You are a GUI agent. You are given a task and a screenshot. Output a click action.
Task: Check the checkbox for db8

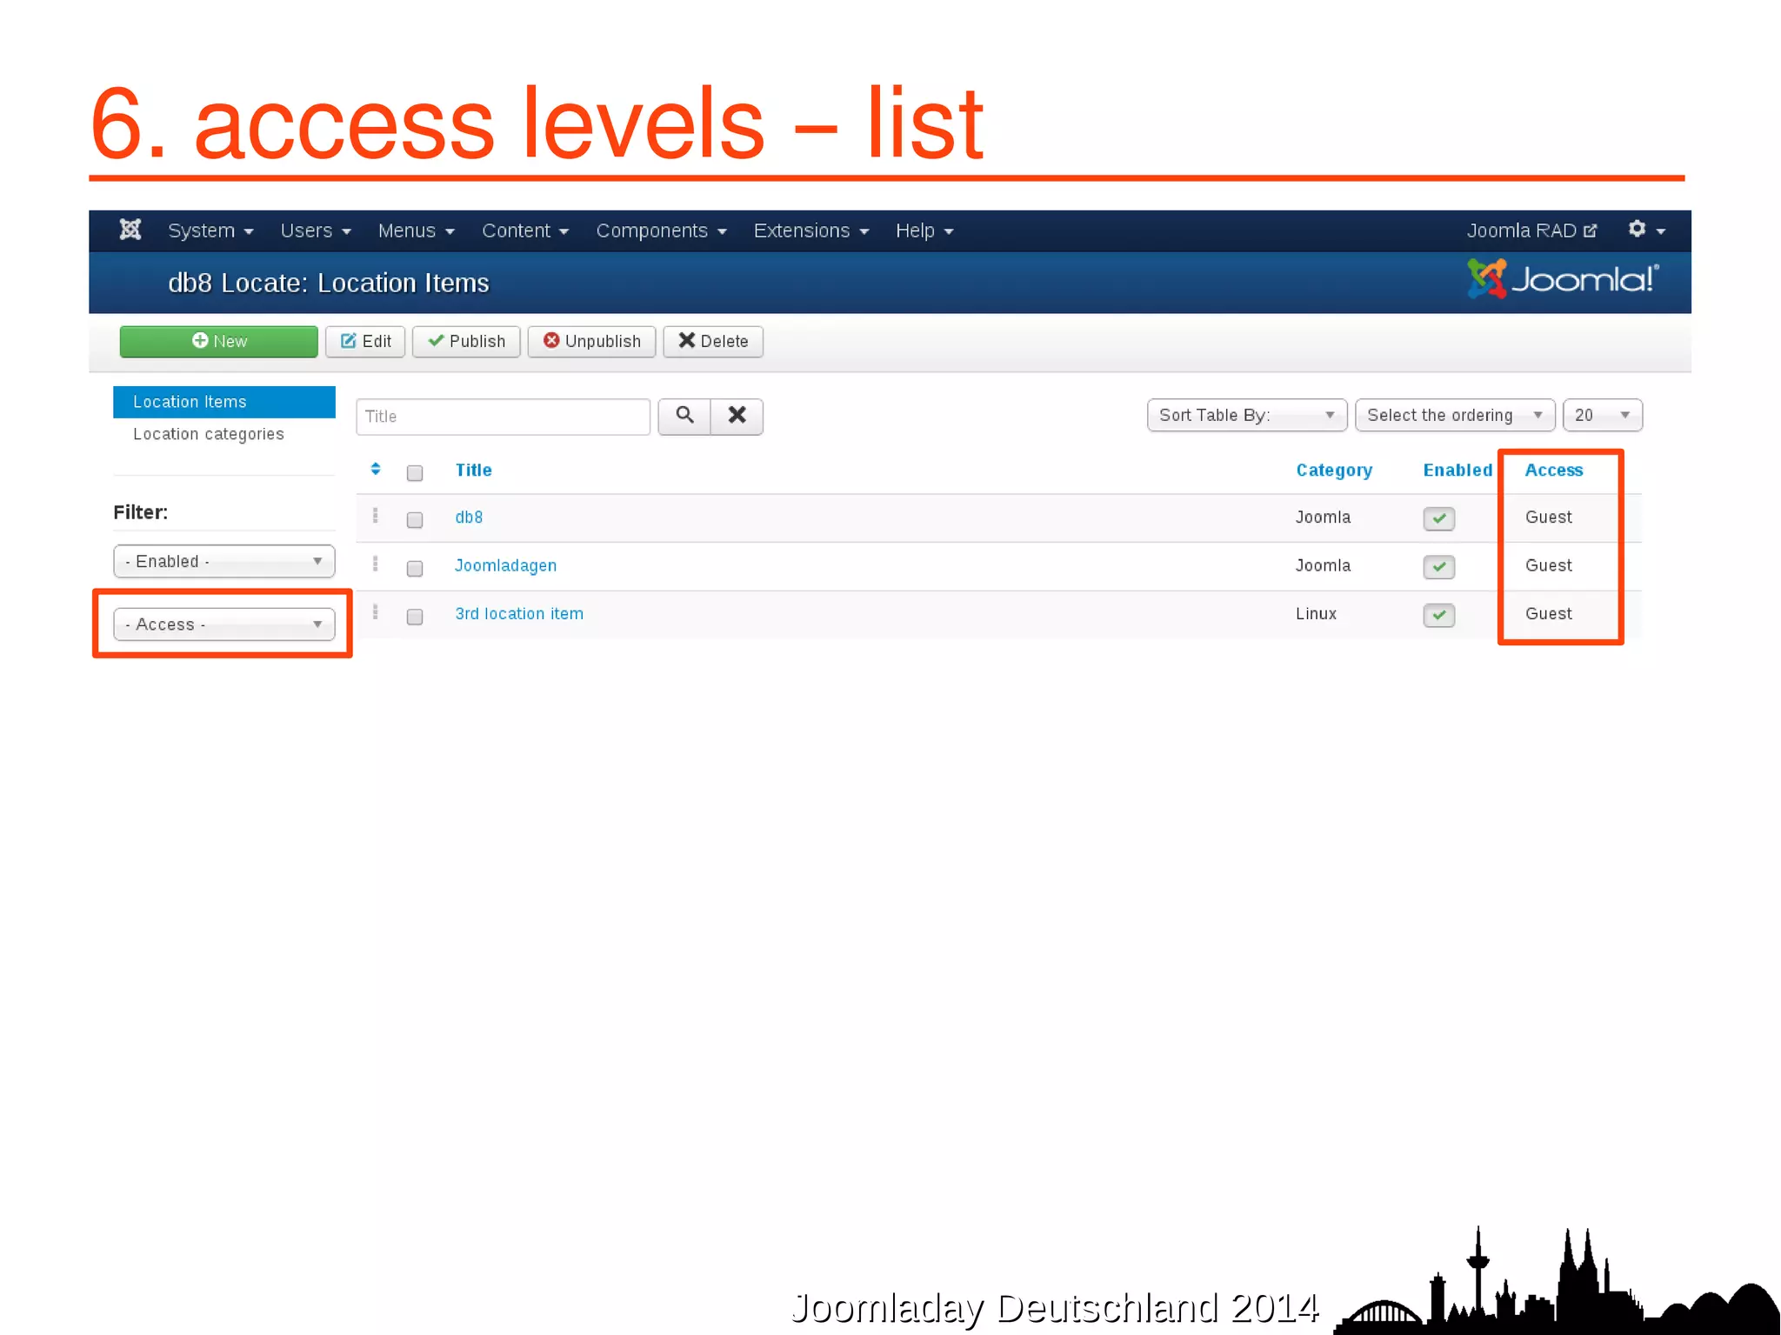click(415, 519)
